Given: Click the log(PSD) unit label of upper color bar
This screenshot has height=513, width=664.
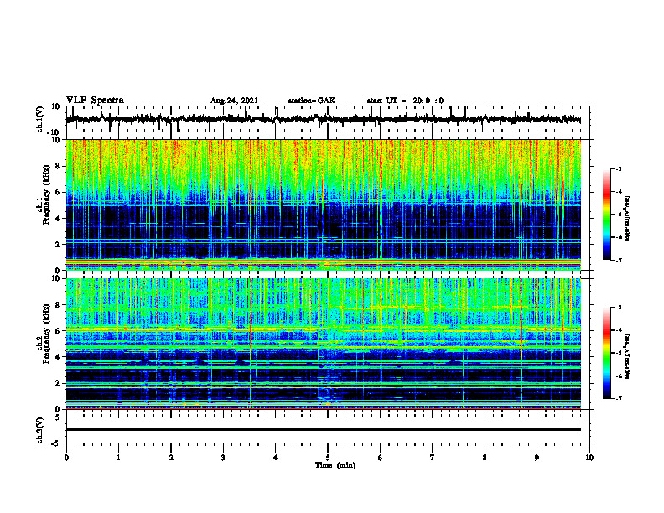Looking at the screenshot, I should click(x=628, y=218).
